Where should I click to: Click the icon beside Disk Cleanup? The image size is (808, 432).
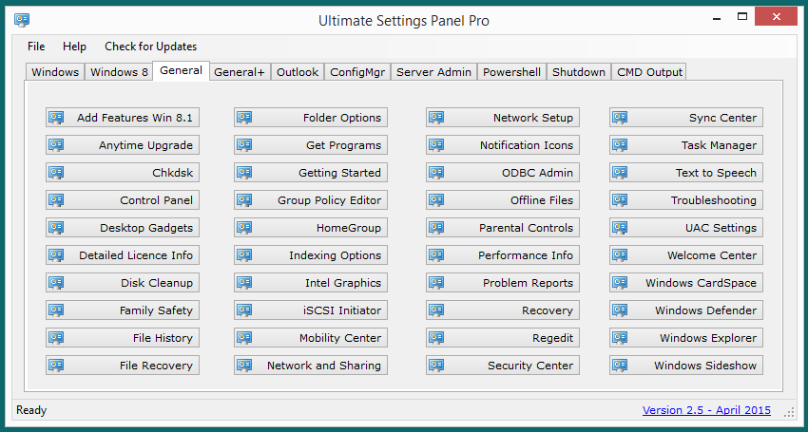tap(56, 283)
